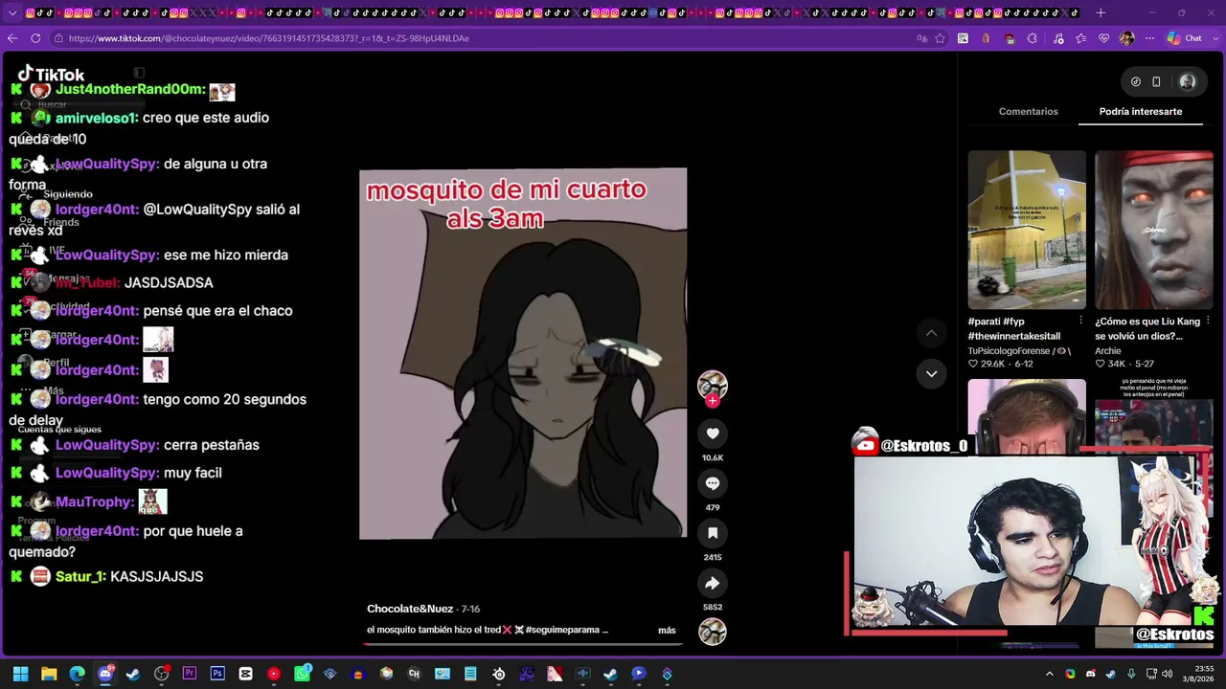Open the Windows Start menu

(20, 674)
